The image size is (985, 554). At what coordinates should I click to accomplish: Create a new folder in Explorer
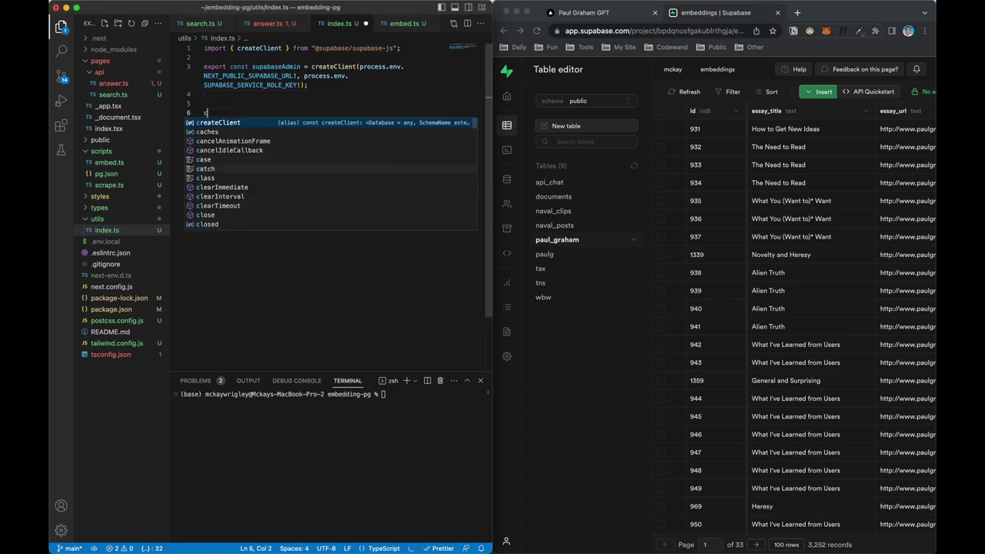coord(119,24)
